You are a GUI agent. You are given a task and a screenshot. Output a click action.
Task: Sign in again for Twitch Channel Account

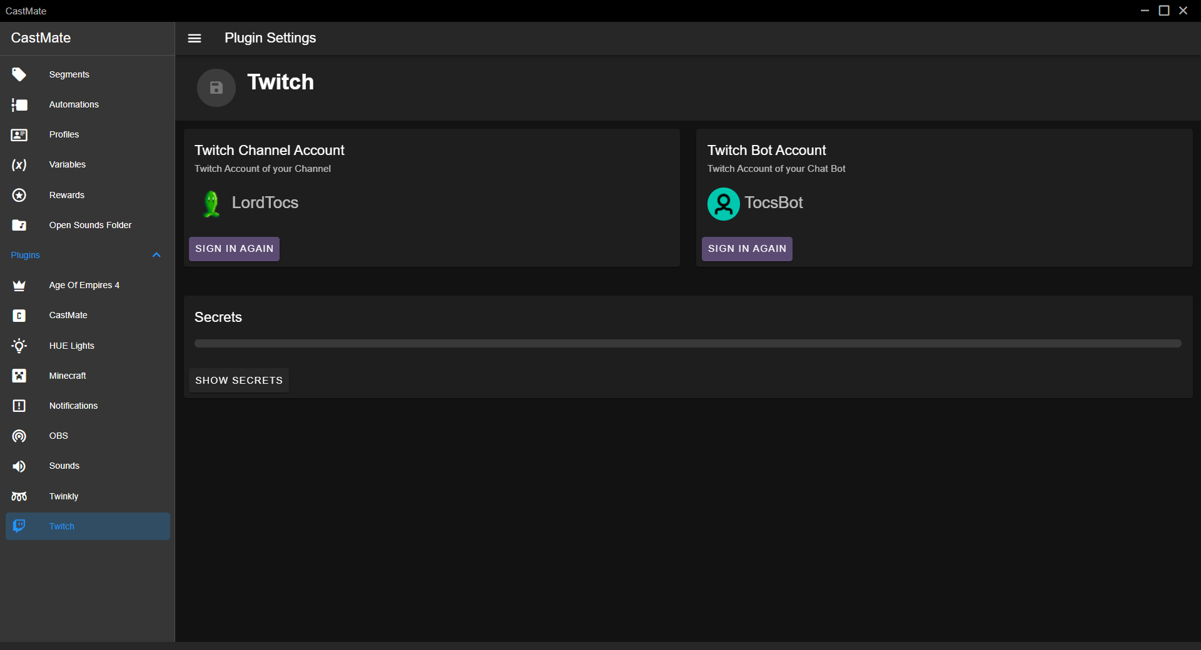coord(234,249)
